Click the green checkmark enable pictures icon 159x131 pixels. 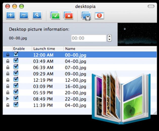coord(55,15)
